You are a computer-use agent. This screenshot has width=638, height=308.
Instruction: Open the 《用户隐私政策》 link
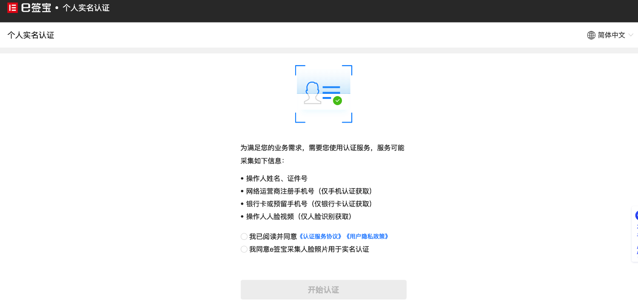(367, 236)
